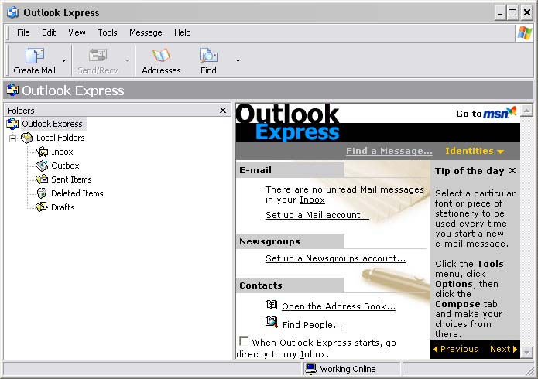The width and height of the screenshot is (538, 379).
Task: Open the Send/Recv dropdown arrow
Action: (x=127, y=60)
